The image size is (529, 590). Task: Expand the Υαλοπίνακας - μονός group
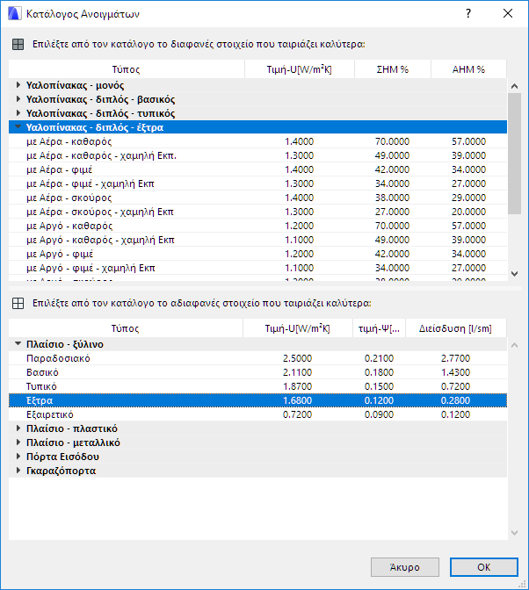tap(18, 85)
